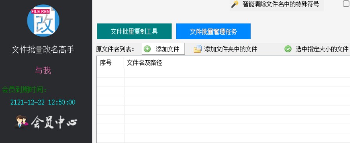Open 文件批量复制工具

pos(134,31)
